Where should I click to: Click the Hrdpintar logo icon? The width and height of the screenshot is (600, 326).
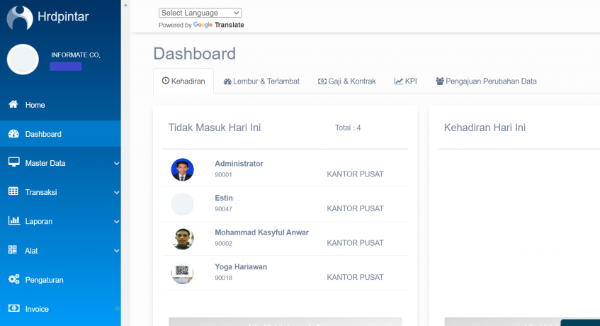20,18
